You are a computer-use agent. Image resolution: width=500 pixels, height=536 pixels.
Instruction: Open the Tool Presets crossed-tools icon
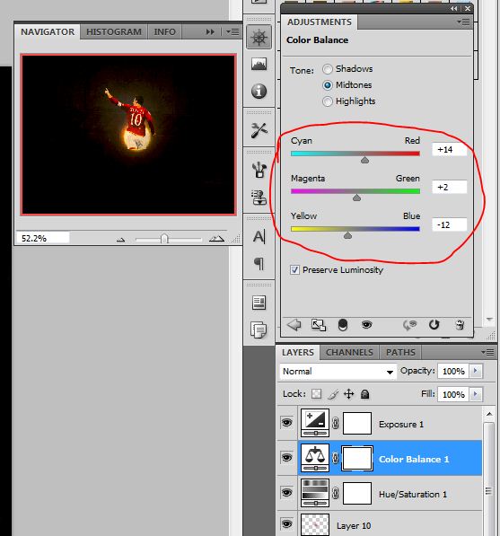259,130
